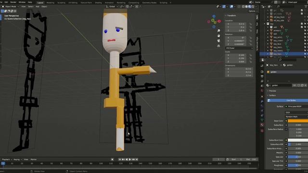This screenshot has height=173, width=308.
Task: Open the Texture properties tab icon
Action: coord(262,131)
